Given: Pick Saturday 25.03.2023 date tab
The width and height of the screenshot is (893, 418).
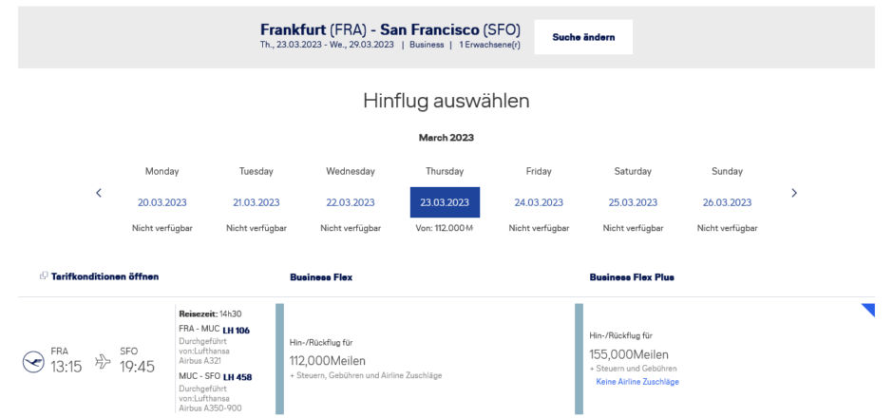Looking at the screenshot, I should pos(633,202).
